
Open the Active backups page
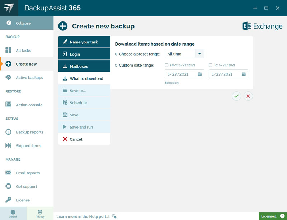27,77
